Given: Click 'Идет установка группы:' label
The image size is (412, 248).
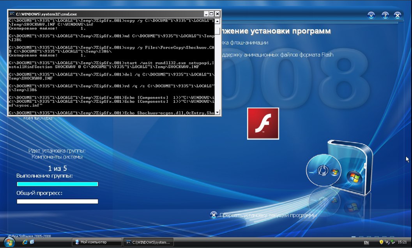Looking at the screenshot, I should (57, 151).
